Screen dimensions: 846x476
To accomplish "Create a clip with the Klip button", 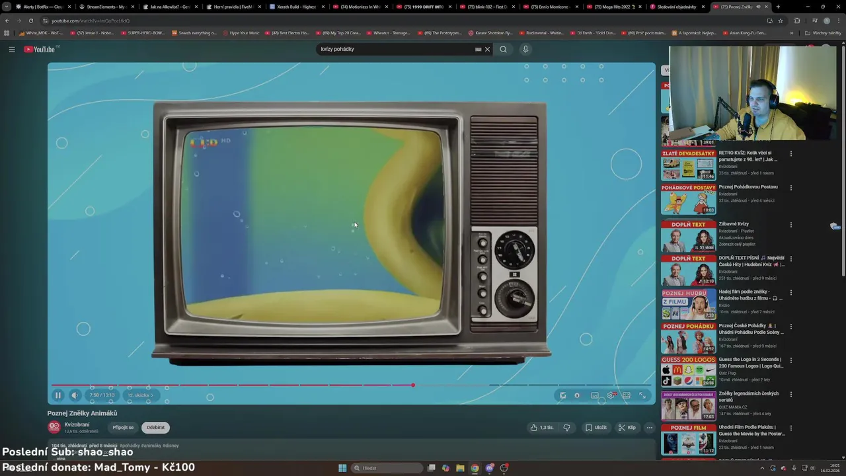I will (x=627, y=428).
